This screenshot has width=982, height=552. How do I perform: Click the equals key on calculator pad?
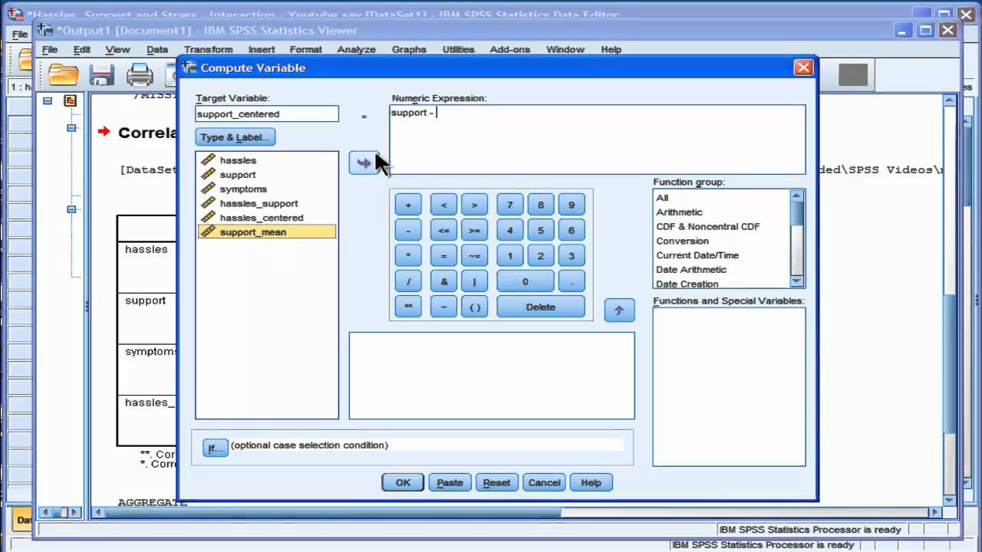click(x=443, y=256)
